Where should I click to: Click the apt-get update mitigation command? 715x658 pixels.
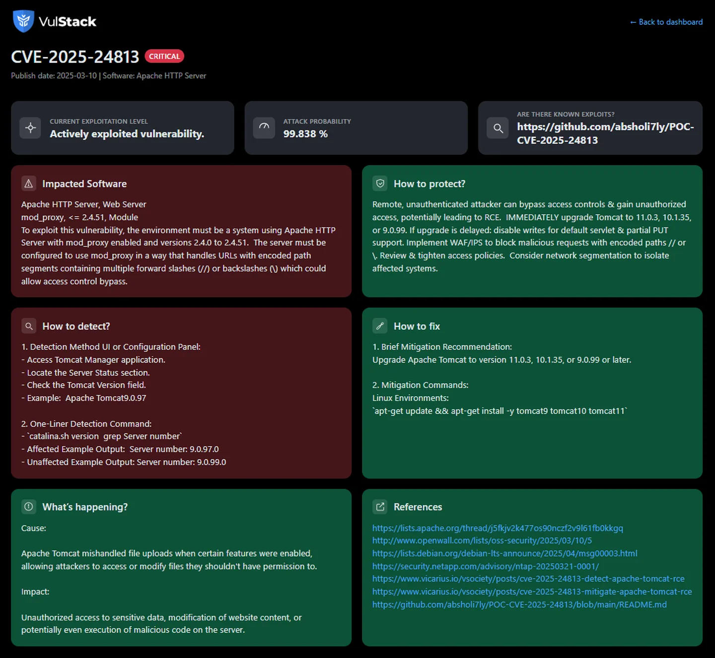point(500,411)
